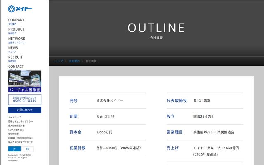
Task: Click the 従業員数 label
Action: pos(78,148)
